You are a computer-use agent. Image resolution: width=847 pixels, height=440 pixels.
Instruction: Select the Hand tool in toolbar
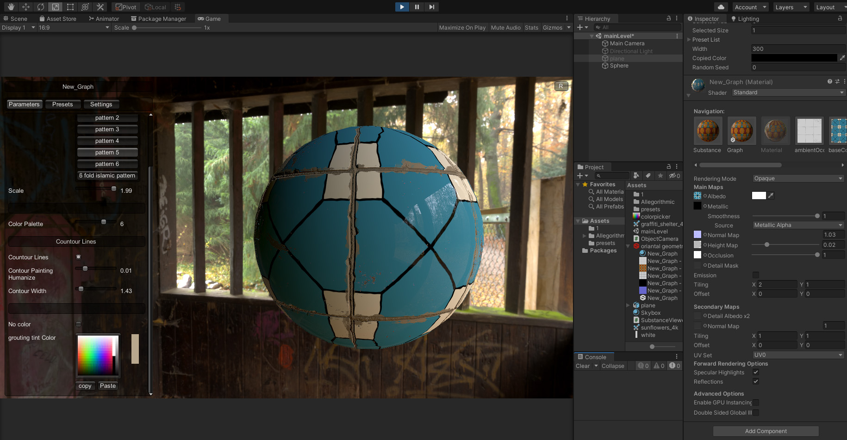(11, 7)
